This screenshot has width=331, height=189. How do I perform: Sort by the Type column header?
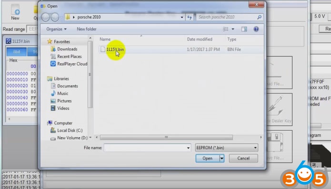point(231,39)
